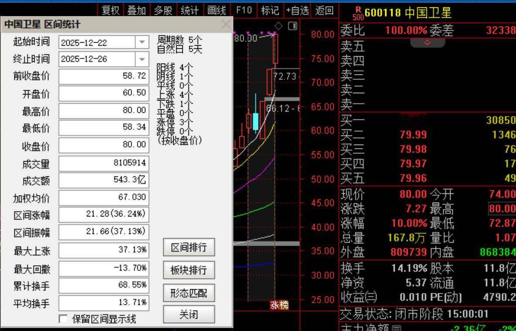
Task: Select the 区间振幅 value 21.66(37.13%)
Action: pyautogui.click(x=104, y=232)
